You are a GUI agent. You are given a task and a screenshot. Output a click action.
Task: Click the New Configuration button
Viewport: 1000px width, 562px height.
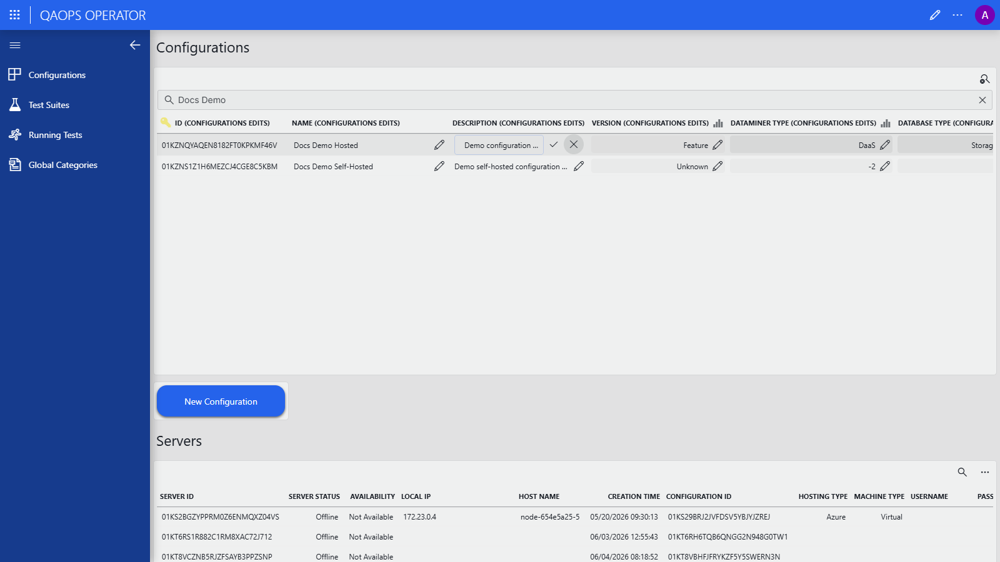coord(221,402)
